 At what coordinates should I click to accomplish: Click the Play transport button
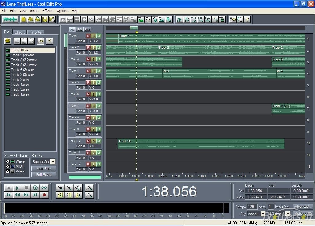17,188
